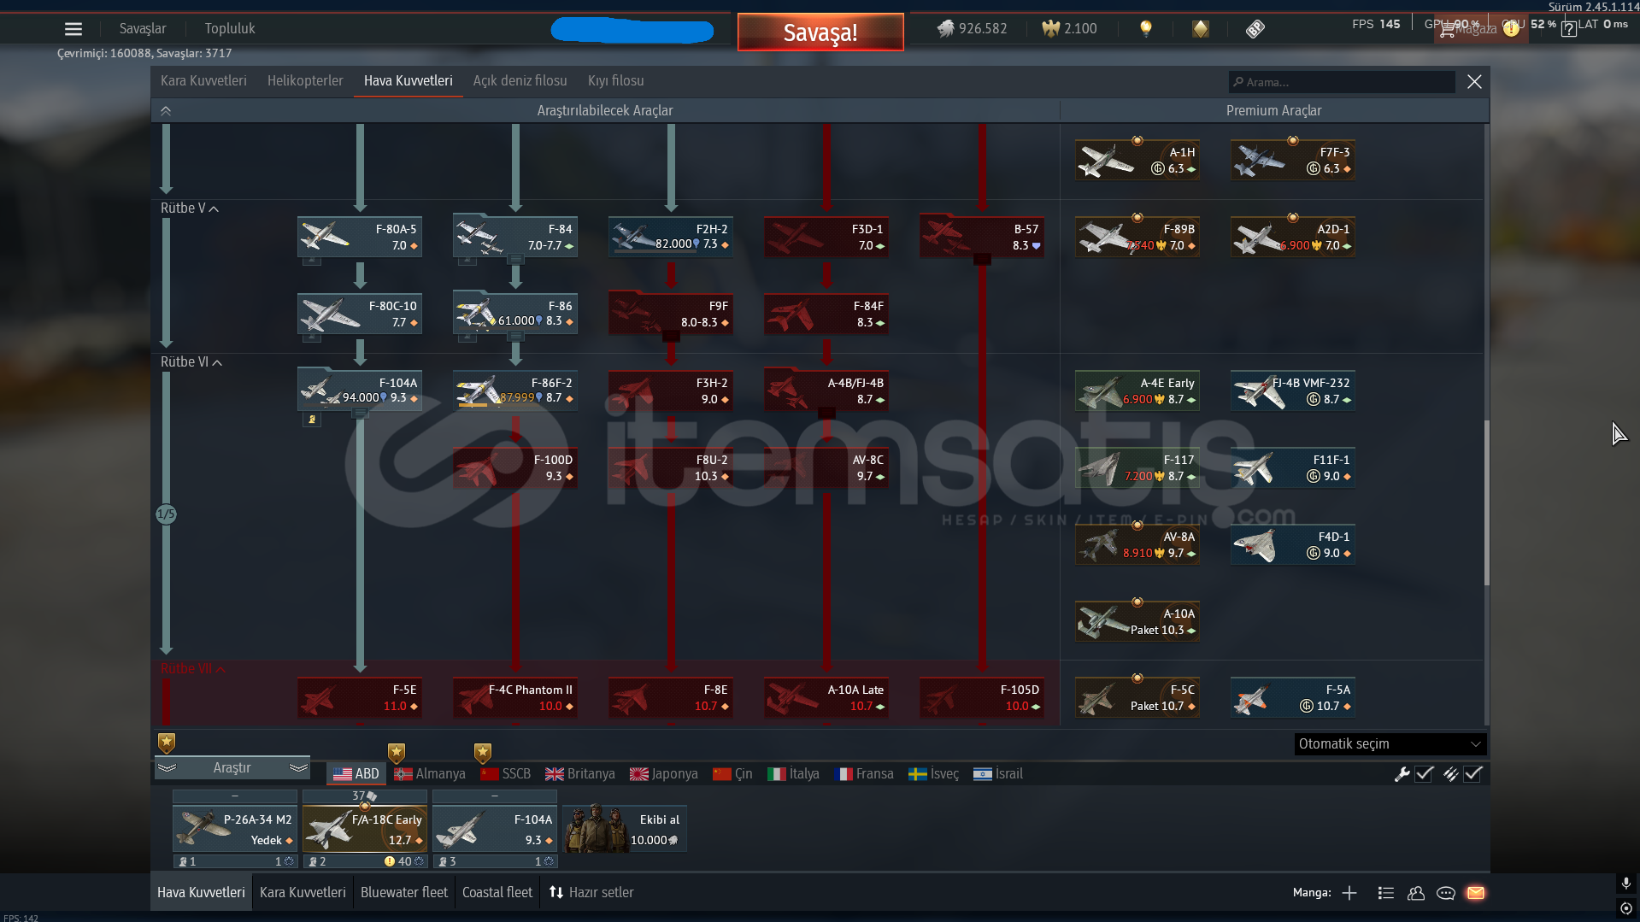Open the Savaşlar menu
The width and height of the screenshot is (1640, 922).
coord(143,29)
